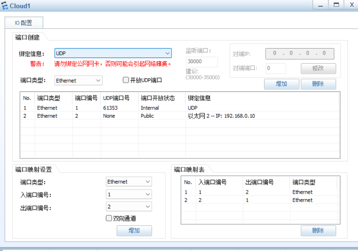This screenshot has width=358, height=251.
Task: Open the 端口类型 dropdown in 端口创建
Action: click(x=78, y=81)
